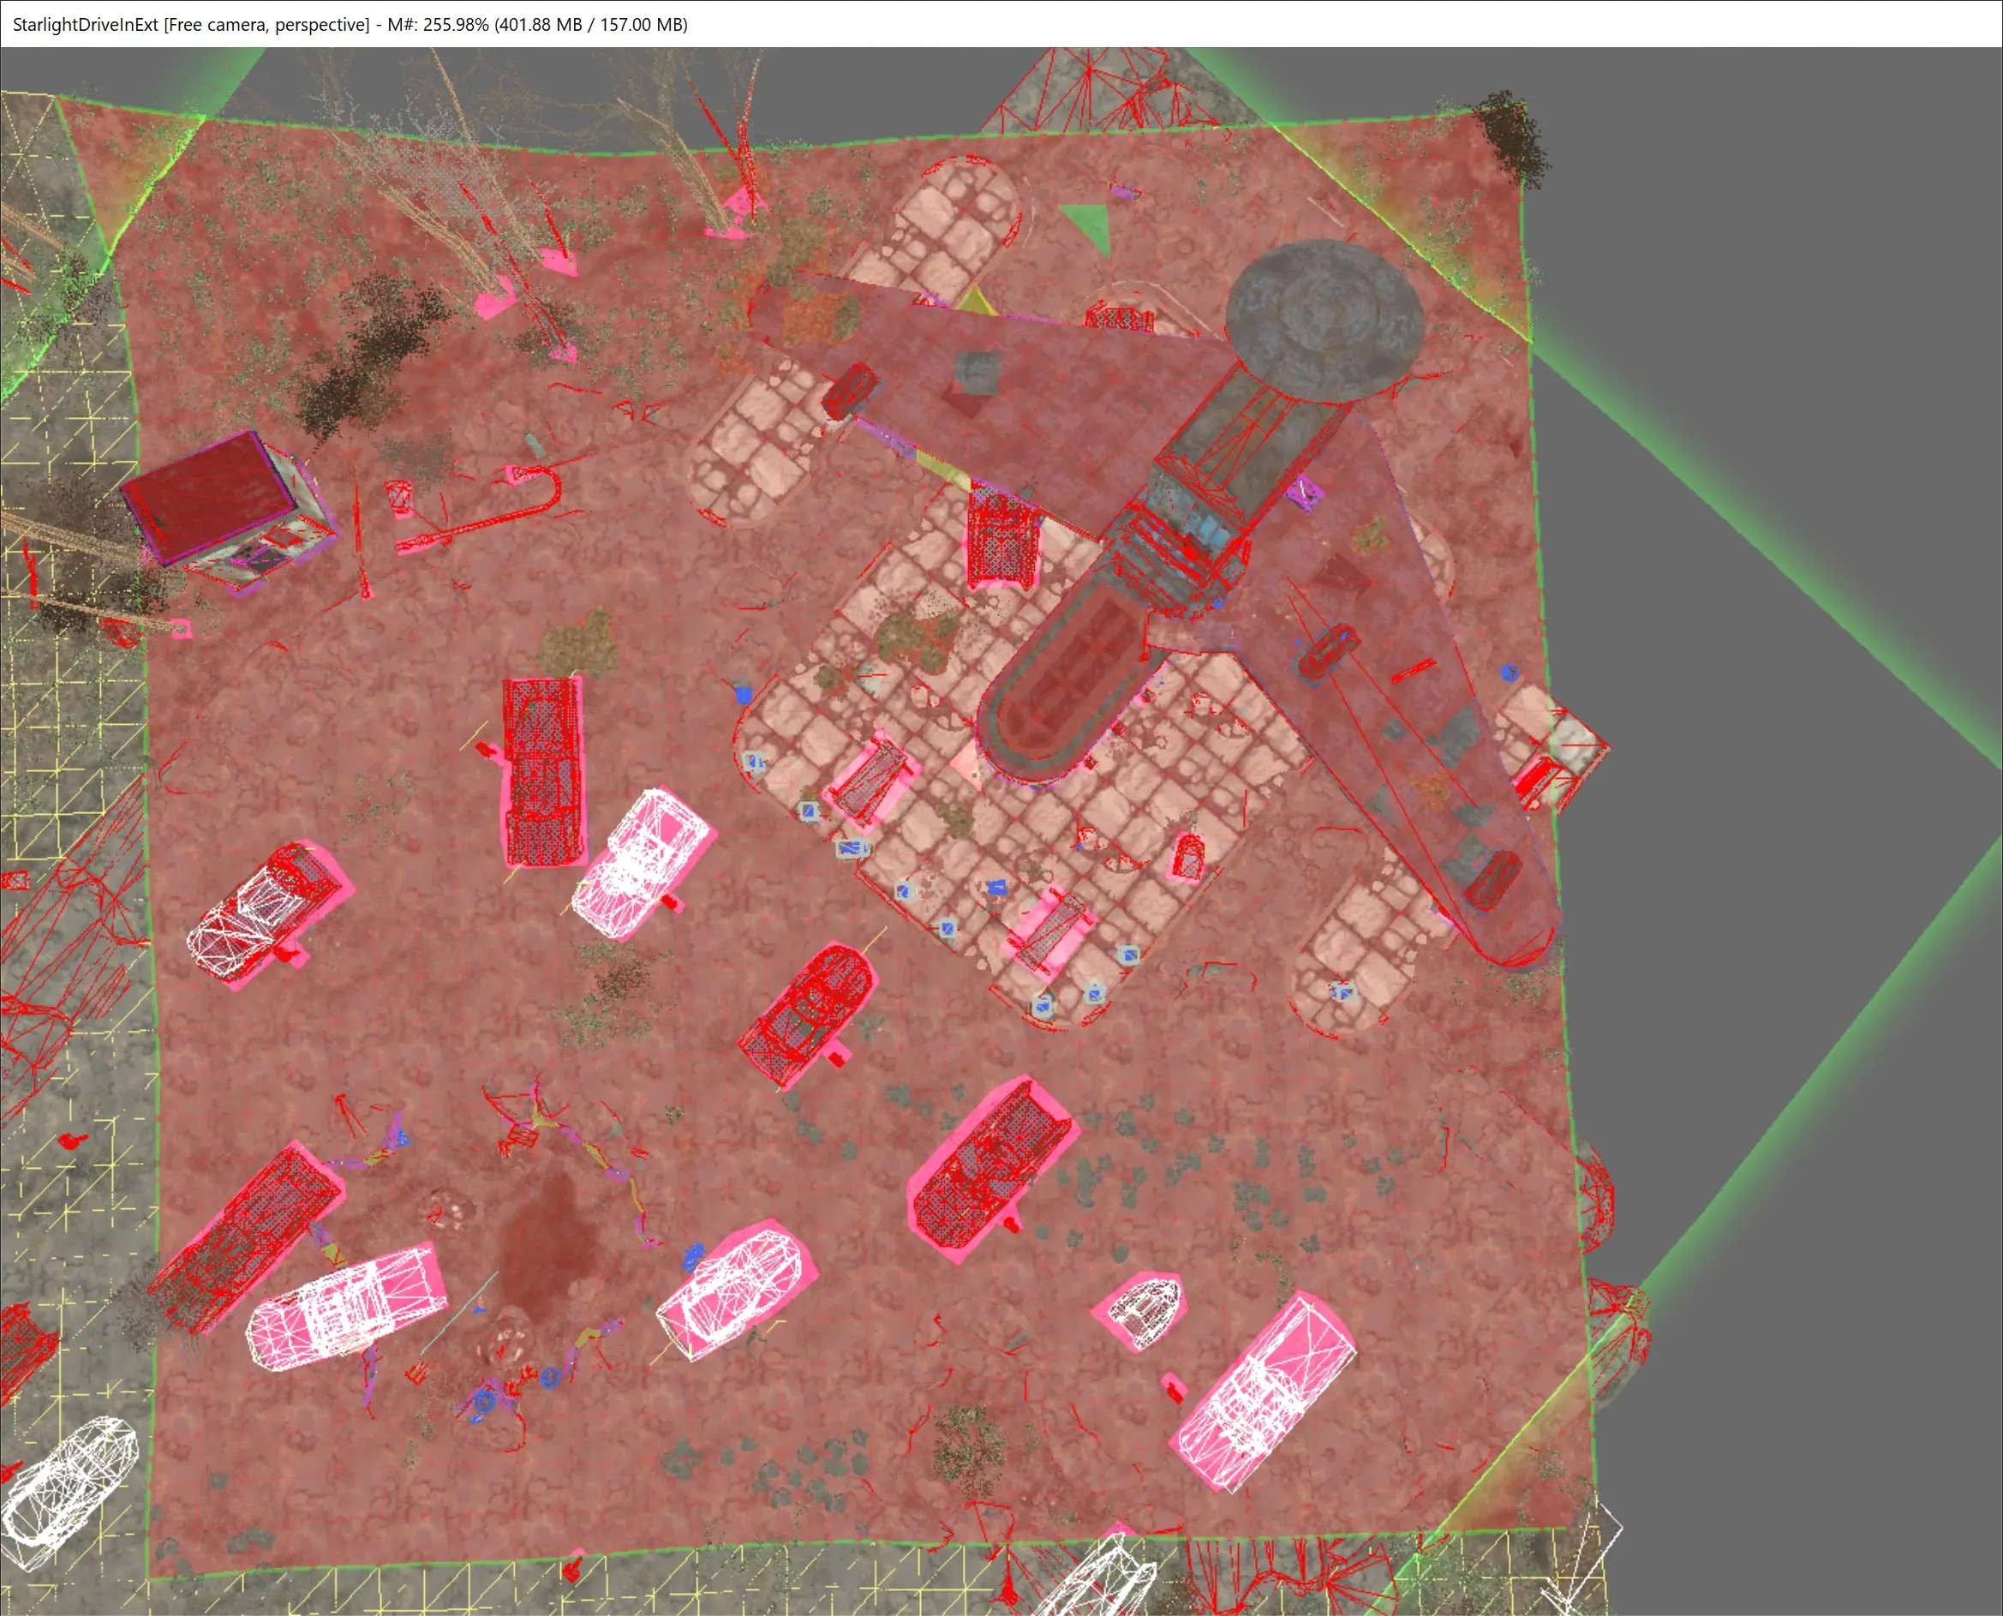Select the large white wireframe truck on pink base

tap(1263, 1392)
